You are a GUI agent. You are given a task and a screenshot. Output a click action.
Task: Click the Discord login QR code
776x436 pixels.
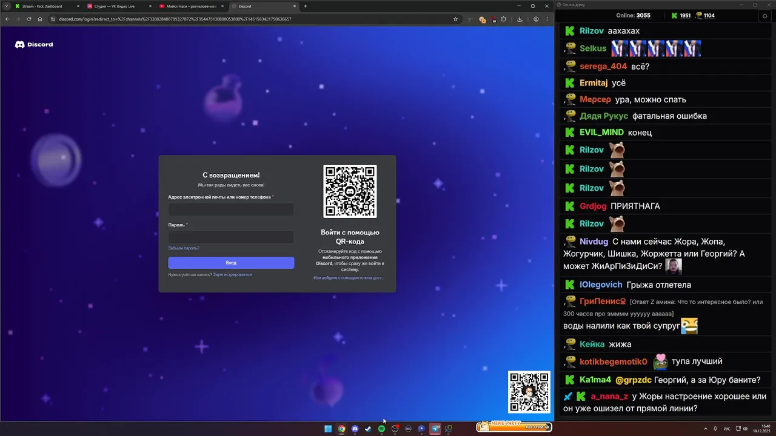point(350,191)
